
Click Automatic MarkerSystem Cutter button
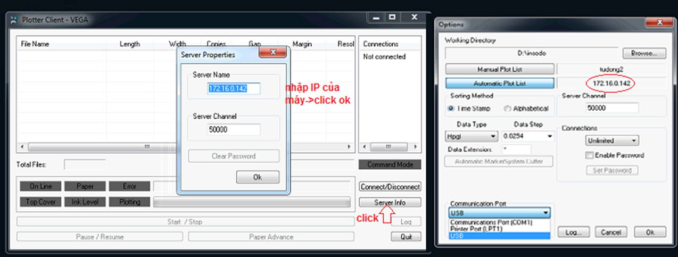498,161
